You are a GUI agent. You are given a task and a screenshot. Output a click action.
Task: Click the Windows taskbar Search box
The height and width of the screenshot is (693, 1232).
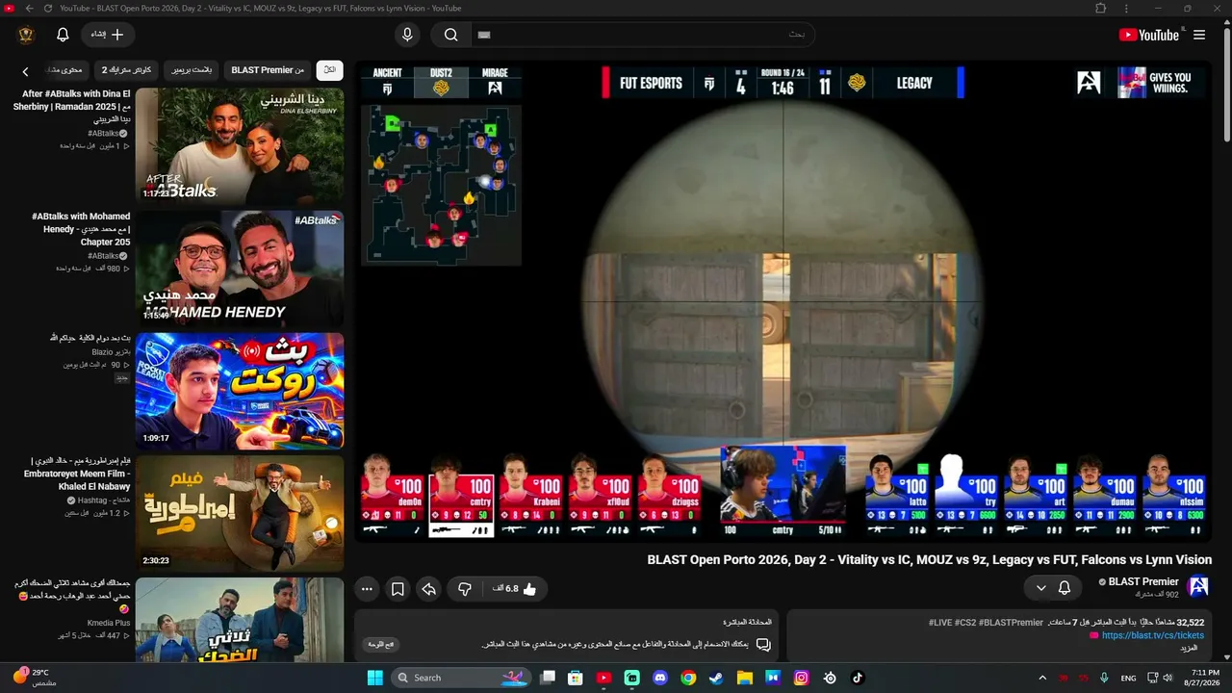tap(460, 678)
